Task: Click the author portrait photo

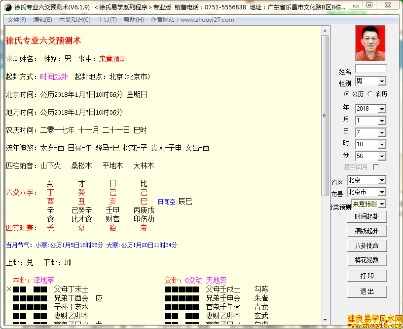Action: pyautogui.click(x=370, y=43)
